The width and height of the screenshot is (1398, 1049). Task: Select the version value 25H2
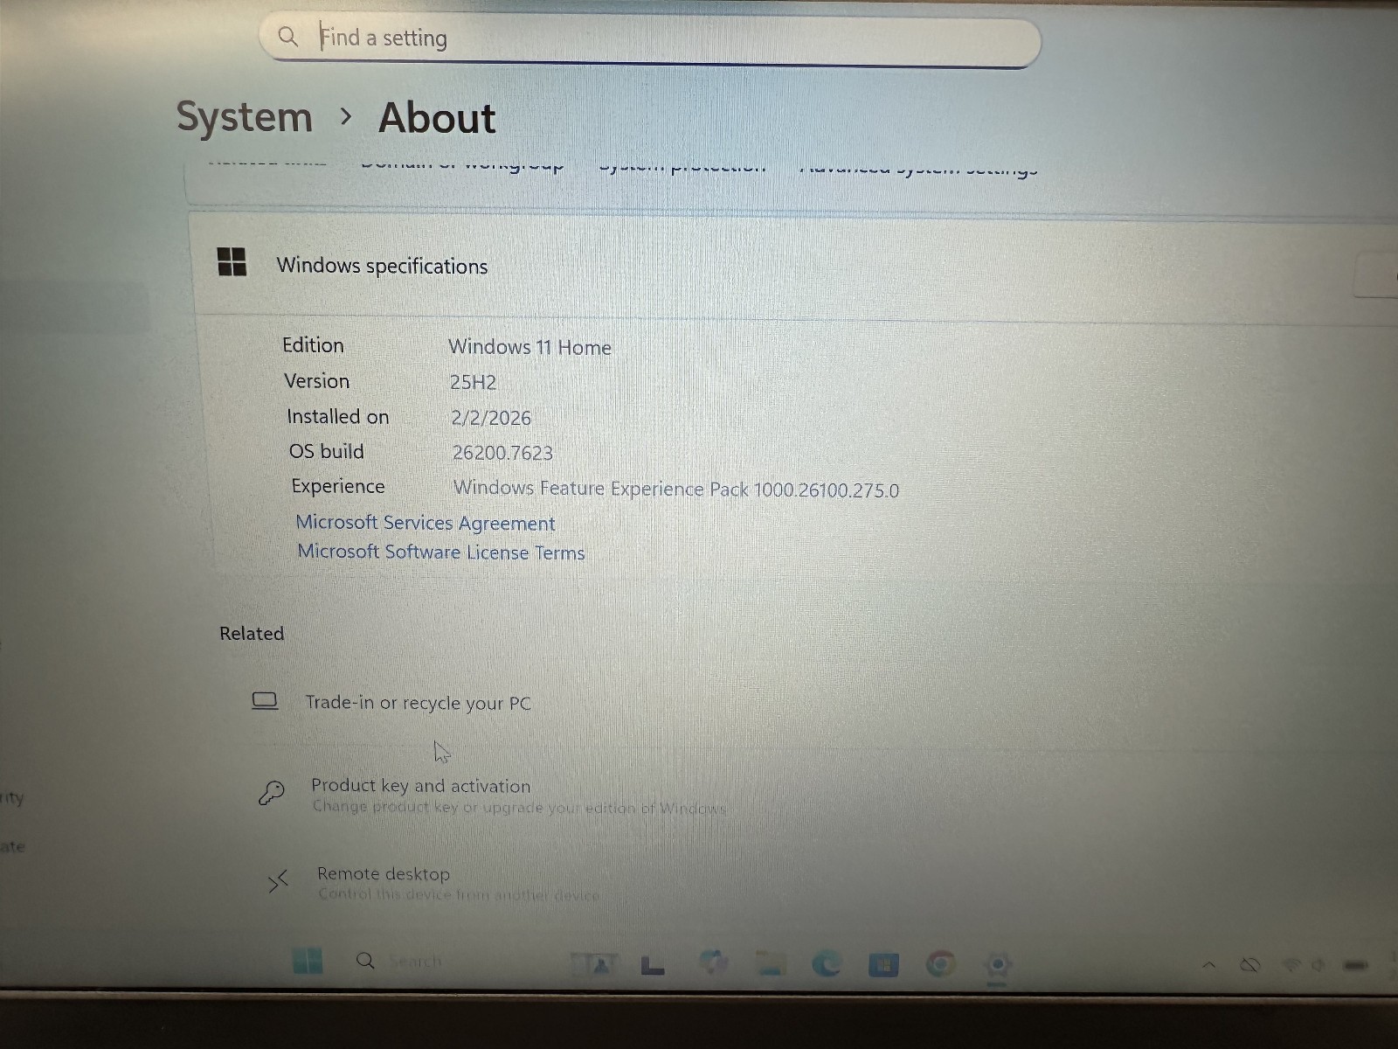point(473,382)
